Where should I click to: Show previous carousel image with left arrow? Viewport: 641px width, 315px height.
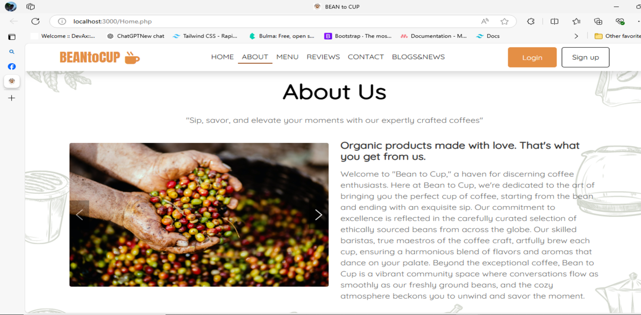pyautogui.click(x=79, y=215)
